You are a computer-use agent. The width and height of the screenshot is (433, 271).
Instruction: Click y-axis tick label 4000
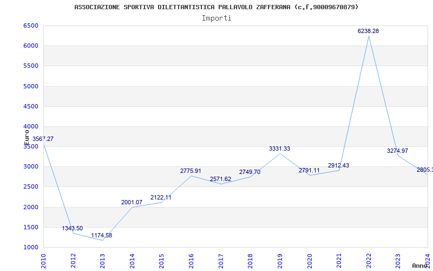(x=31, y=127)
